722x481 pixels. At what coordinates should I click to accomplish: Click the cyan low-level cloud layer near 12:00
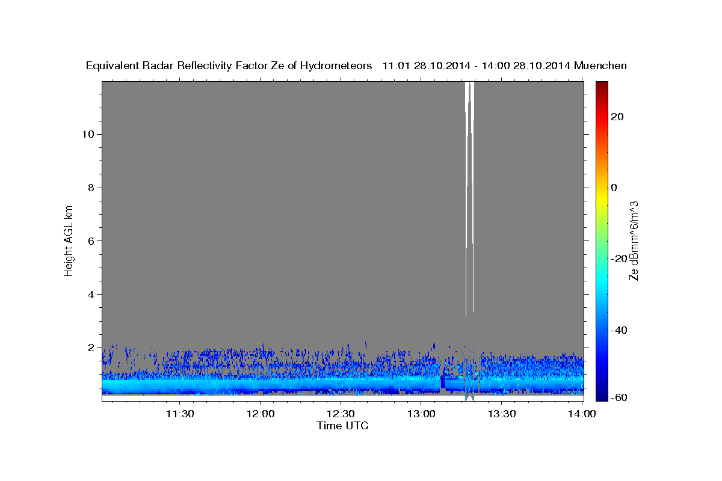tap(260, 384)
